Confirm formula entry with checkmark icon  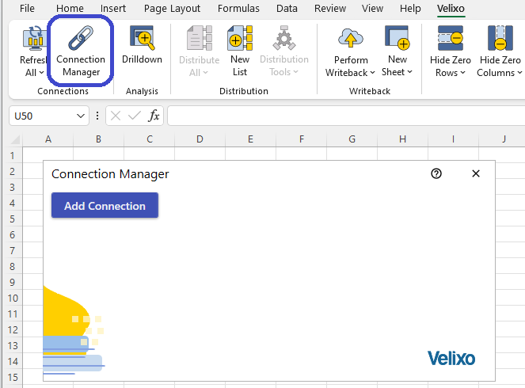pyautogui.click(x=135, y=116)
